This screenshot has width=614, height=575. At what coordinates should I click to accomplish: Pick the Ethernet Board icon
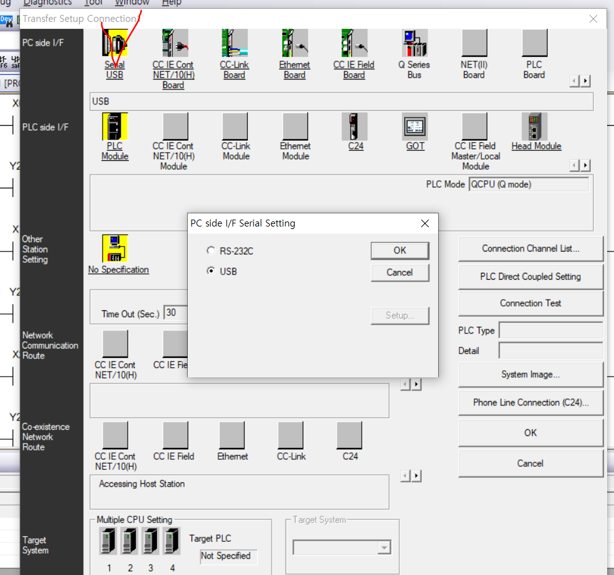coord(295,43)
